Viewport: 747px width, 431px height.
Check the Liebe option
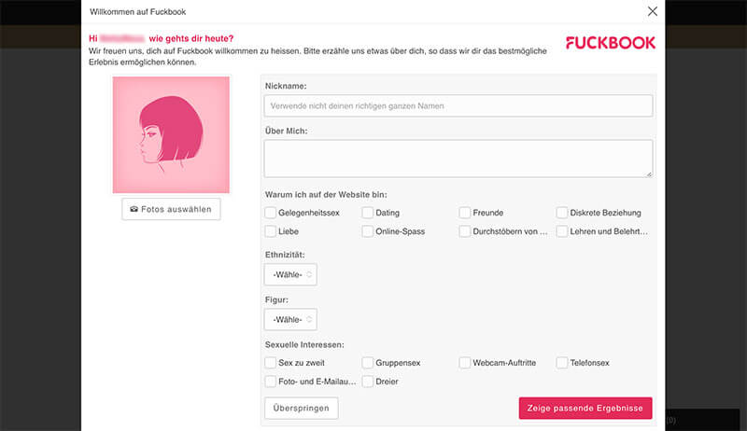pos(271,231)
